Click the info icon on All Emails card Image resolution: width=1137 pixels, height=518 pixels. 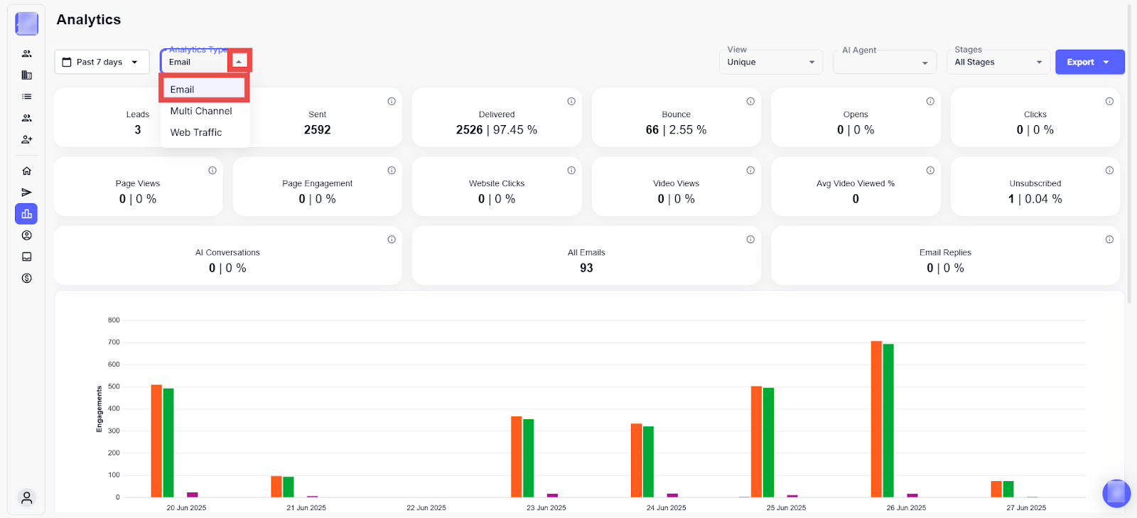pos(750,239)
